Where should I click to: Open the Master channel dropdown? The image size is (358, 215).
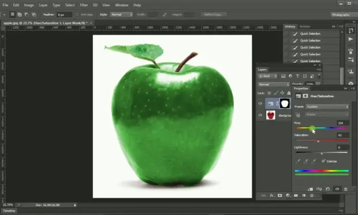point(327,114)
